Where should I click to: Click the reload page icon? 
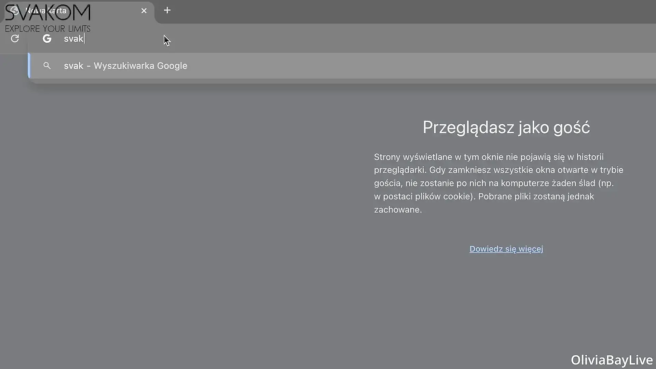pos(15,39)
